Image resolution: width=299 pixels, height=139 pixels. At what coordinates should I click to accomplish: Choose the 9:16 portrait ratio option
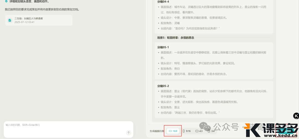(187, 131)
